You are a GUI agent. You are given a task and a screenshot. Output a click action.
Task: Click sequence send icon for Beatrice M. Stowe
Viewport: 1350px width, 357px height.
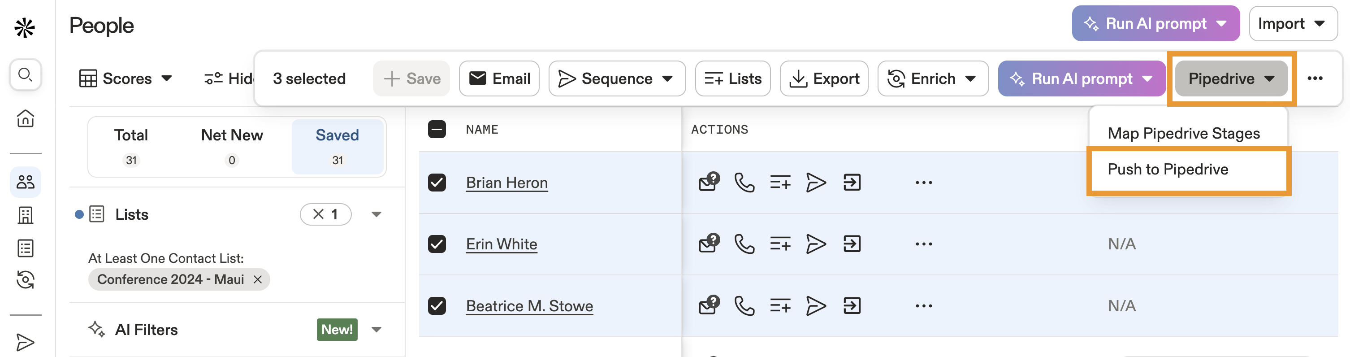[815, 305]
